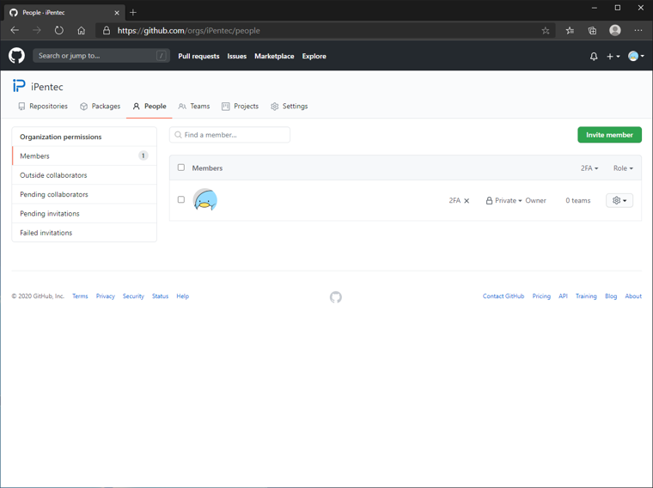Screen dimensions: 653x488
Task: Open Pull requests in header
Action: (198, 56)
